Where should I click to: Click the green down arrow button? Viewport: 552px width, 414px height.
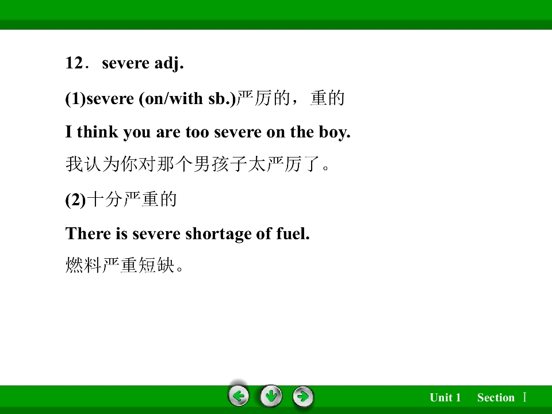tap(271, 396)
